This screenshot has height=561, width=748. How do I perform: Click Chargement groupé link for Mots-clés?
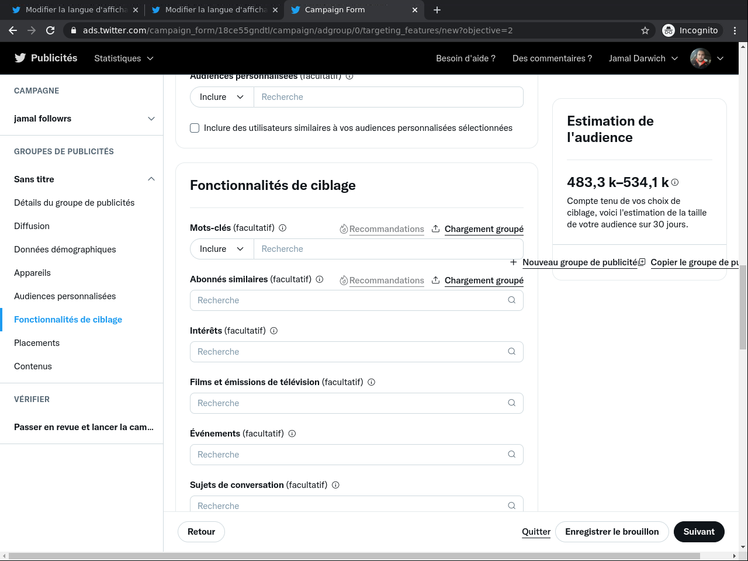pyautogui.click(x=484, y=229)
